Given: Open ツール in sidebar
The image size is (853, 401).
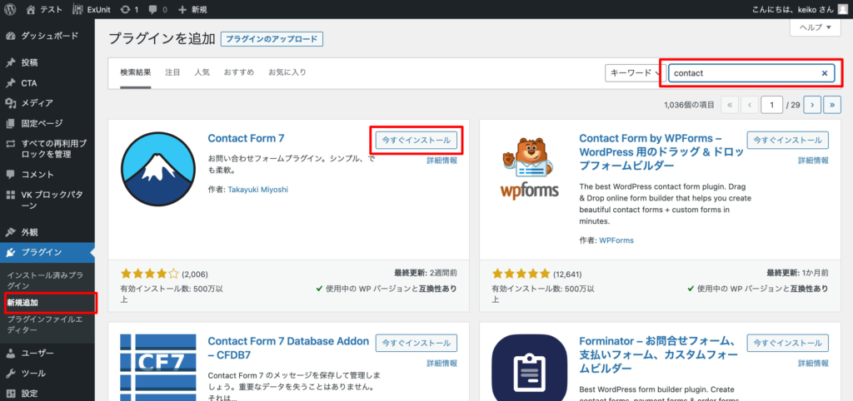Looking at the screenshot, I should pos(47,374).
